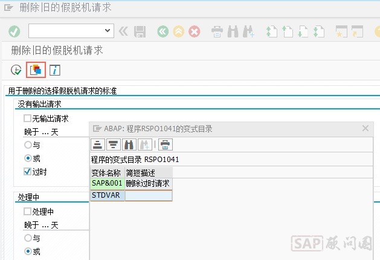The height and width of the screenshot is (260, 380).
Task: Click the blue Program Documentation info icon
Action: tap(55, 70)
